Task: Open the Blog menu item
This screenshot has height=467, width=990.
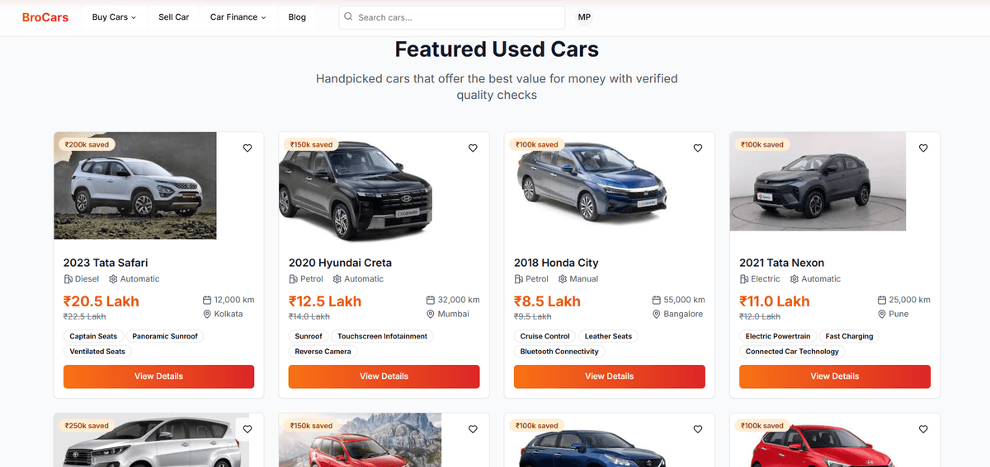Action: 297,17
